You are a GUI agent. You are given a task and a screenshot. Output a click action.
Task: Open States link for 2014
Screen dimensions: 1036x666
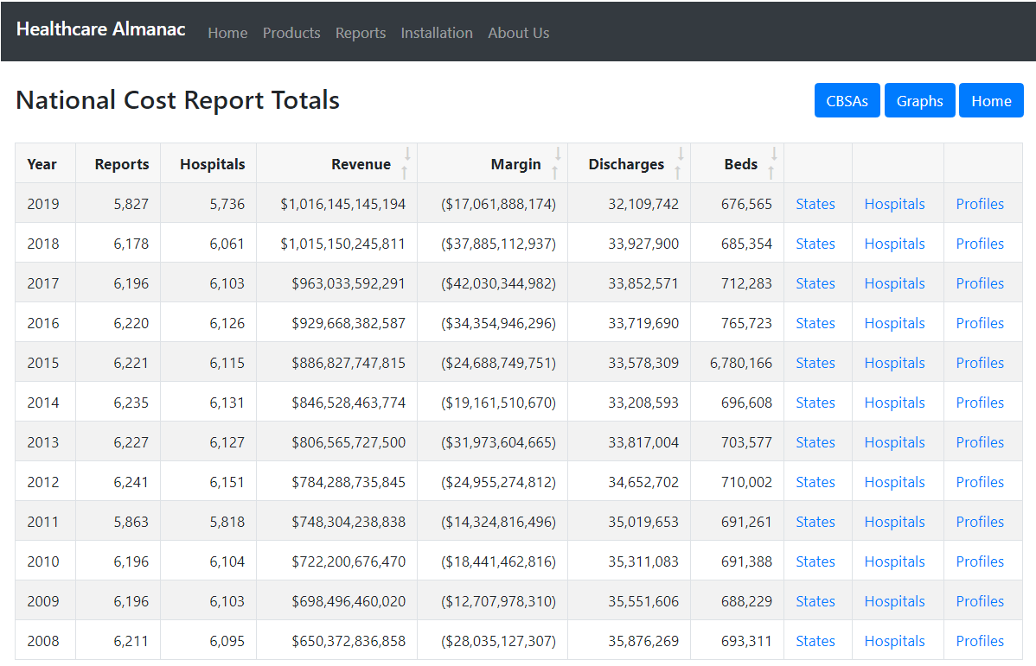point(815,402)
